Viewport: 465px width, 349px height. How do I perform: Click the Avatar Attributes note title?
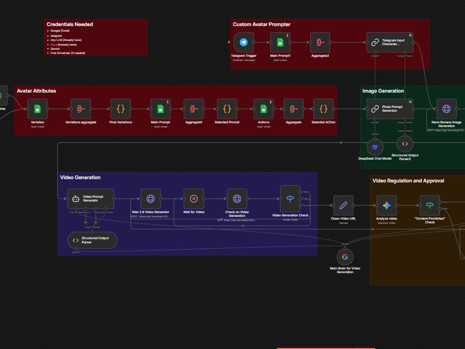[36, 91]
